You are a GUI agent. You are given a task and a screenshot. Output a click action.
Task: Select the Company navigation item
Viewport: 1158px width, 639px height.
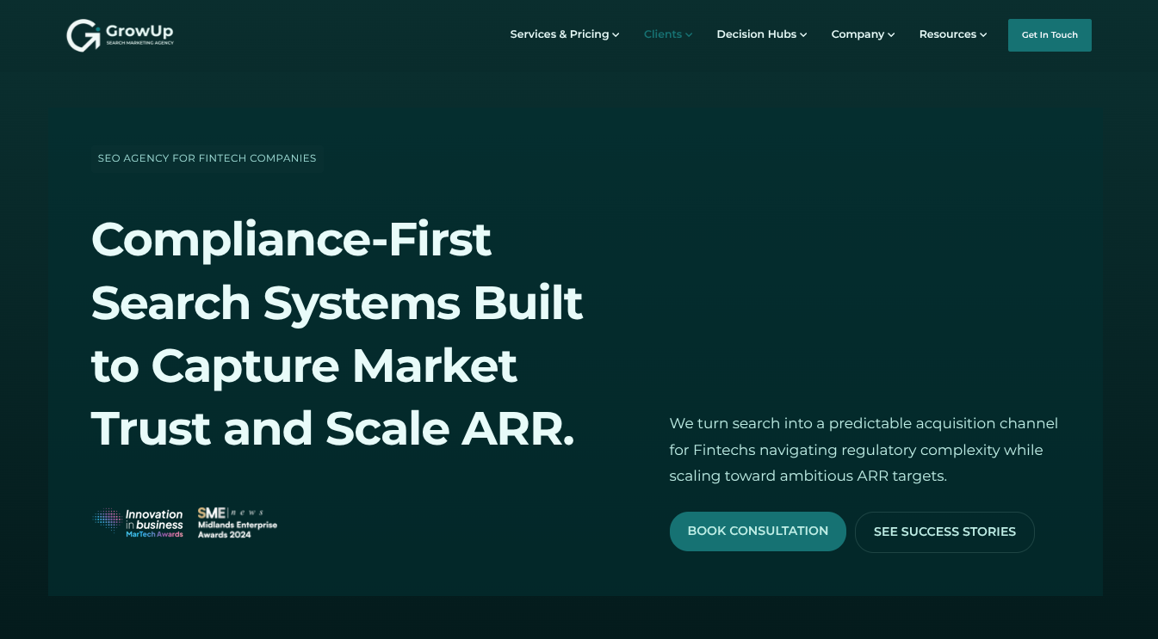858,34
